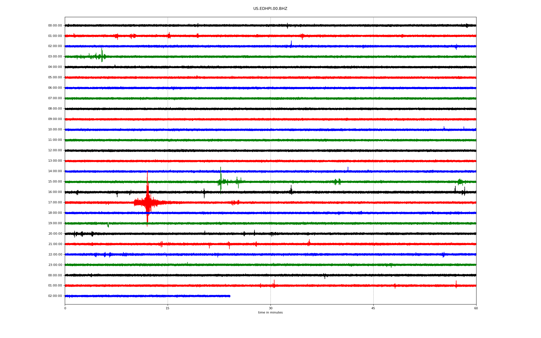Click the "time in minutes" axis label
The height and width of the screenshot is (338, 541).
(270, 313)
